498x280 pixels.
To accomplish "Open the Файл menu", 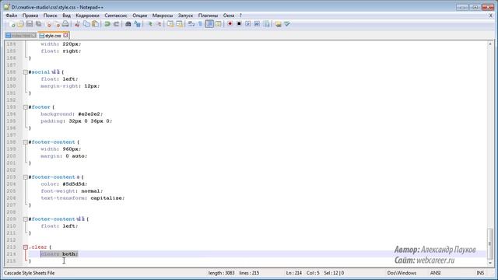I will click(12, 16).
